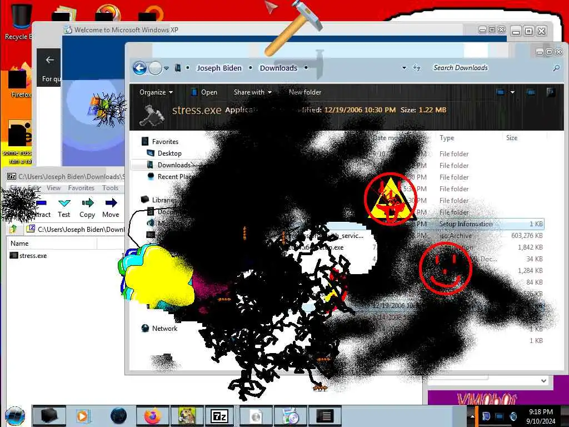Image resolution: width=569 pixels, height=427 pixels.
Task: Select the Downloads breadcrumb in address bar
Action: click(278, 68)
